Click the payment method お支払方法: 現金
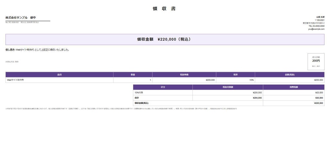Image resolution: width=330 pixels, height=147 pixels. [x=12, y=62]
